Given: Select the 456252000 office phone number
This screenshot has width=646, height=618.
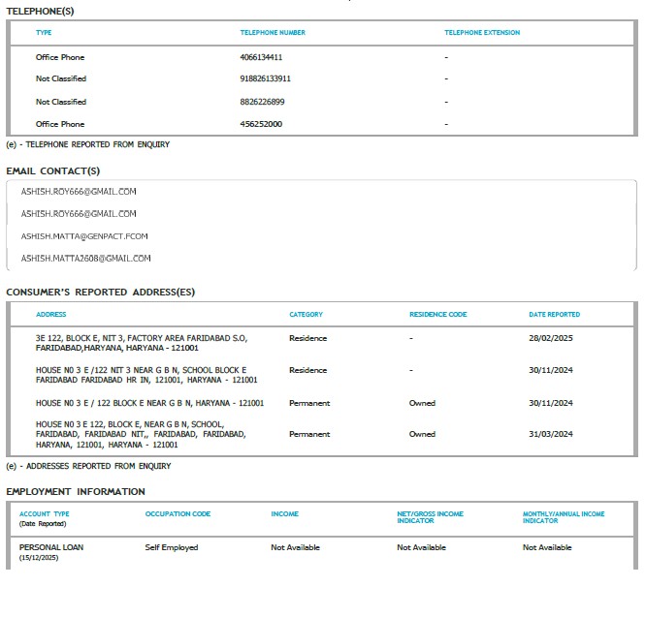Looking at the screenshot, I should (261, 124).
